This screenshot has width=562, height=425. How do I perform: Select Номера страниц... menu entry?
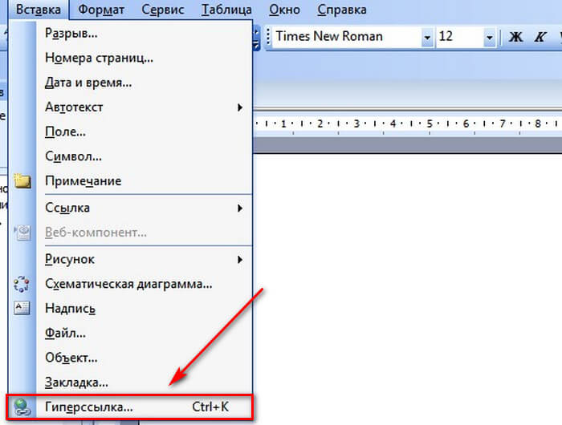130,58
